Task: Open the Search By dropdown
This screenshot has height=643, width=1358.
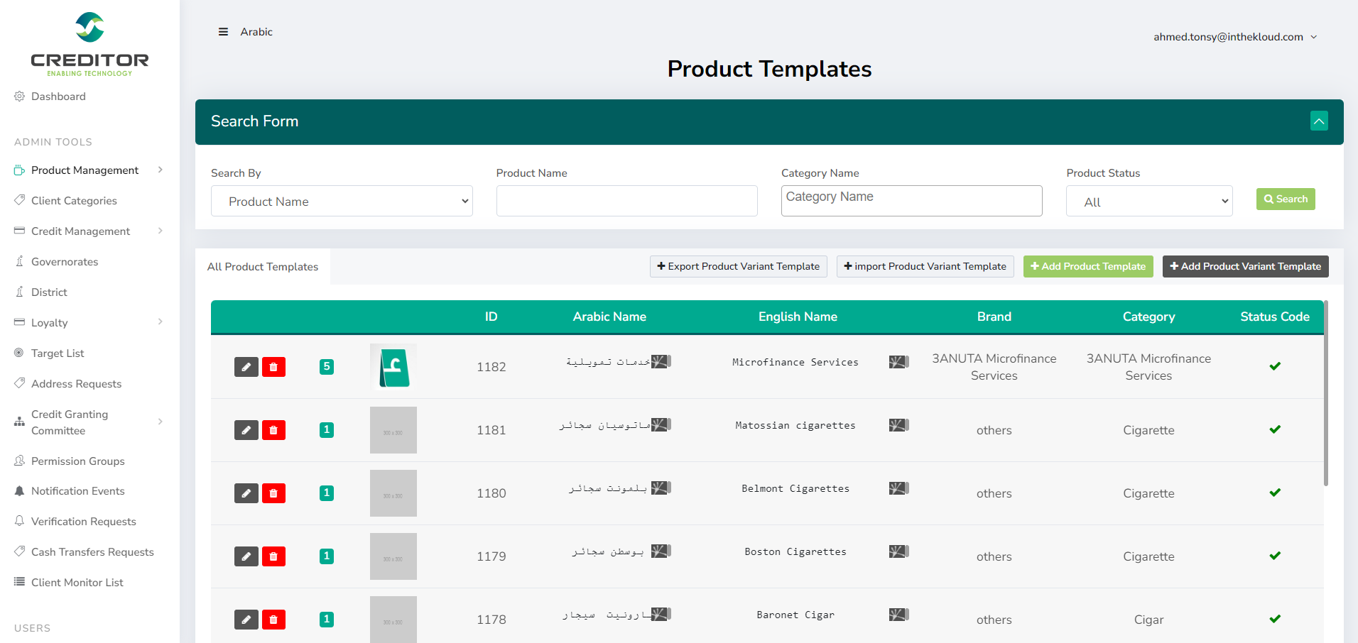Action: (342, 202)
